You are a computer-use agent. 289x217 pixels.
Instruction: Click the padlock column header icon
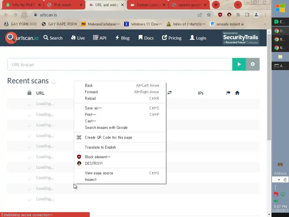tap(29, 93)
